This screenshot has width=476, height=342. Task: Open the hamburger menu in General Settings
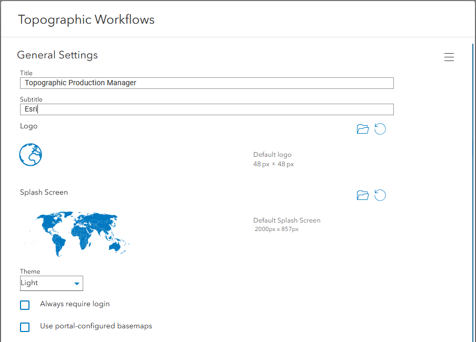click(449, 57)
